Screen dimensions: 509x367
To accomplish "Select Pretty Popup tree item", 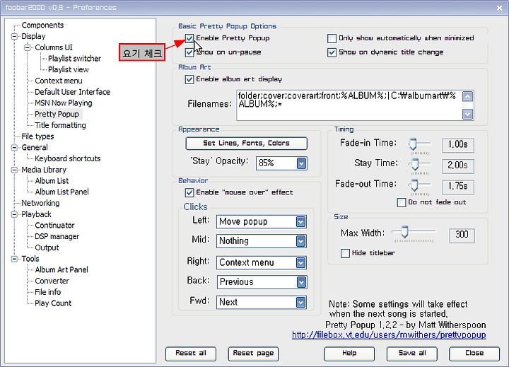I will point(57,115).
